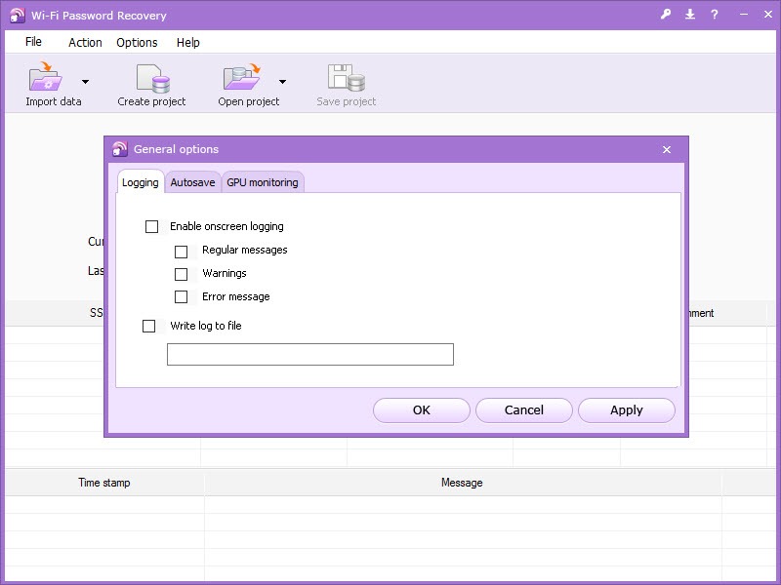Click the Import data toolbar icon
The image size is (781, 585).
point(45,76)
